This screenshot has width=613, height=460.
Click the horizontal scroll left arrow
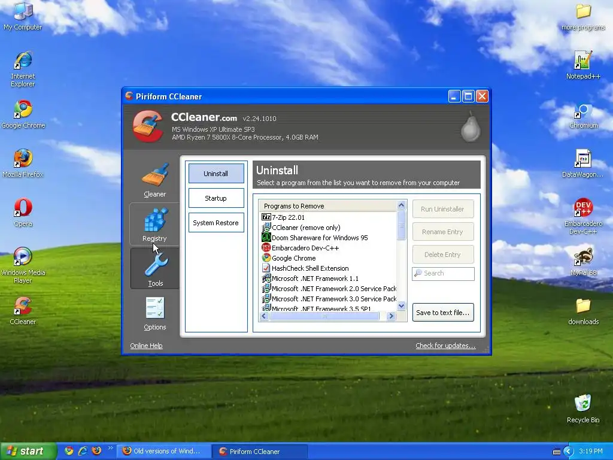pos(264,316)
